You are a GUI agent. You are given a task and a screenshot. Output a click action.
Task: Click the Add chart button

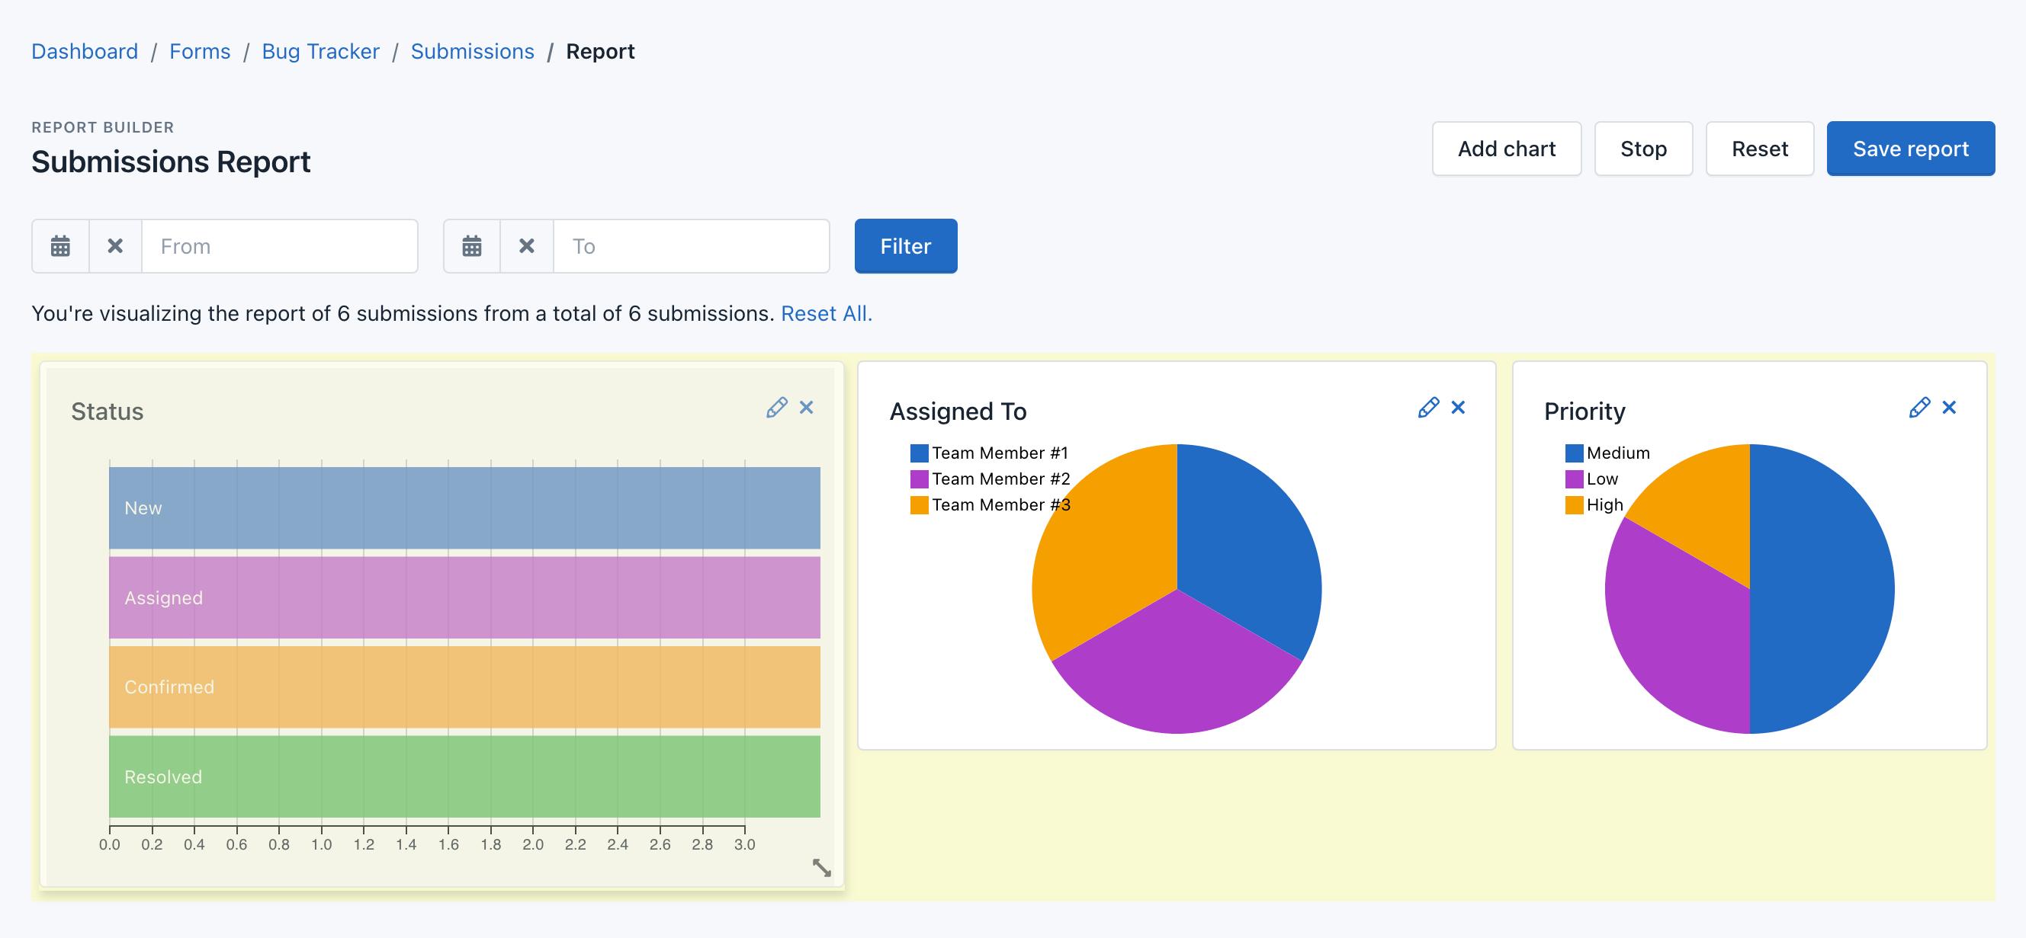click(1507, 149)
